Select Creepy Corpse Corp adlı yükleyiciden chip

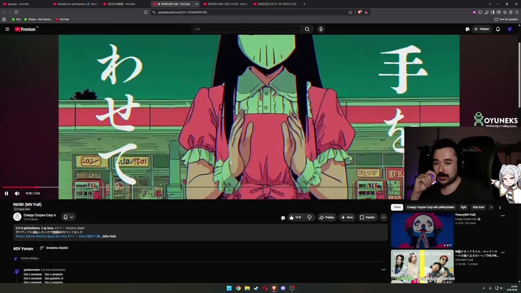pos(431,207)
